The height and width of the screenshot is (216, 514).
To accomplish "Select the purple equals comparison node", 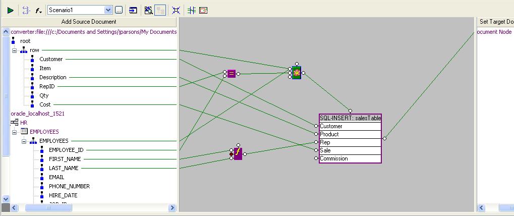I will (x=232, y=74).
